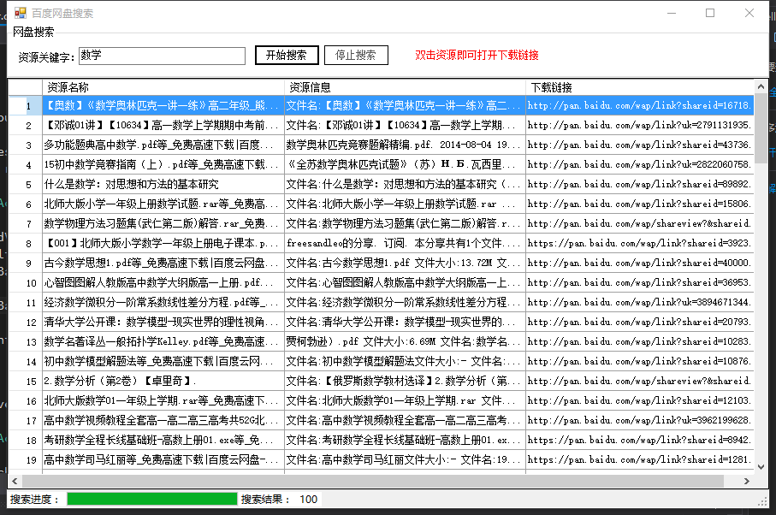776x515 pixels.
Task: Click the uk=3894671344 link in row 11
Action: [x=639, y=302]
